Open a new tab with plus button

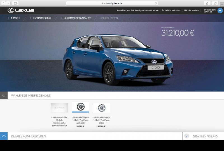[222, 4]
